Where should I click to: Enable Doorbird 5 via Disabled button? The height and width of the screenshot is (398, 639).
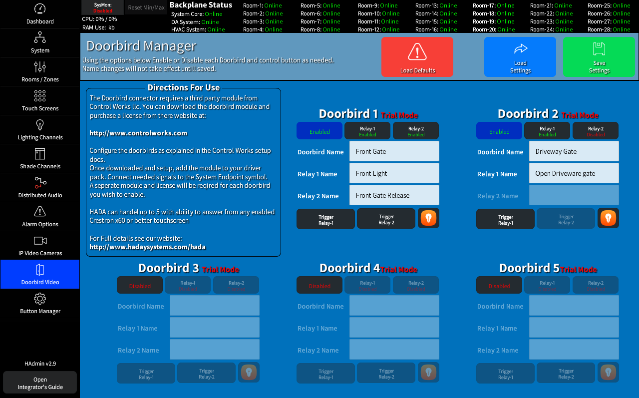click(499, 285)
